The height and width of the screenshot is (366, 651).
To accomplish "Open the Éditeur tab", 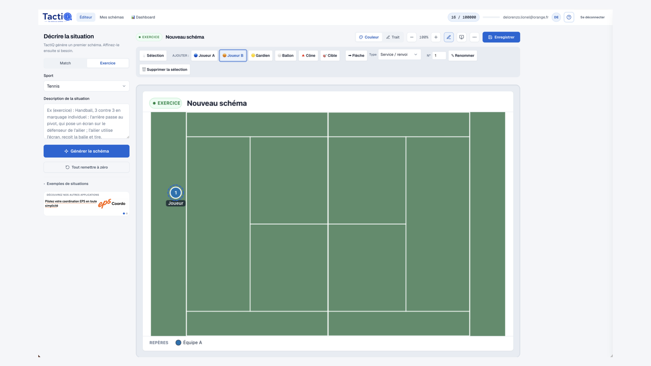I will click(86, 17).
